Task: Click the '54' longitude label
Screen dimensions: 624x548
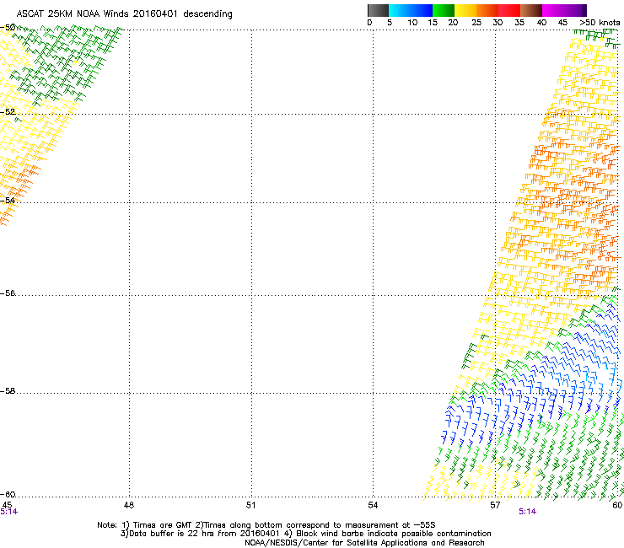Action: [x=373, y=505]
